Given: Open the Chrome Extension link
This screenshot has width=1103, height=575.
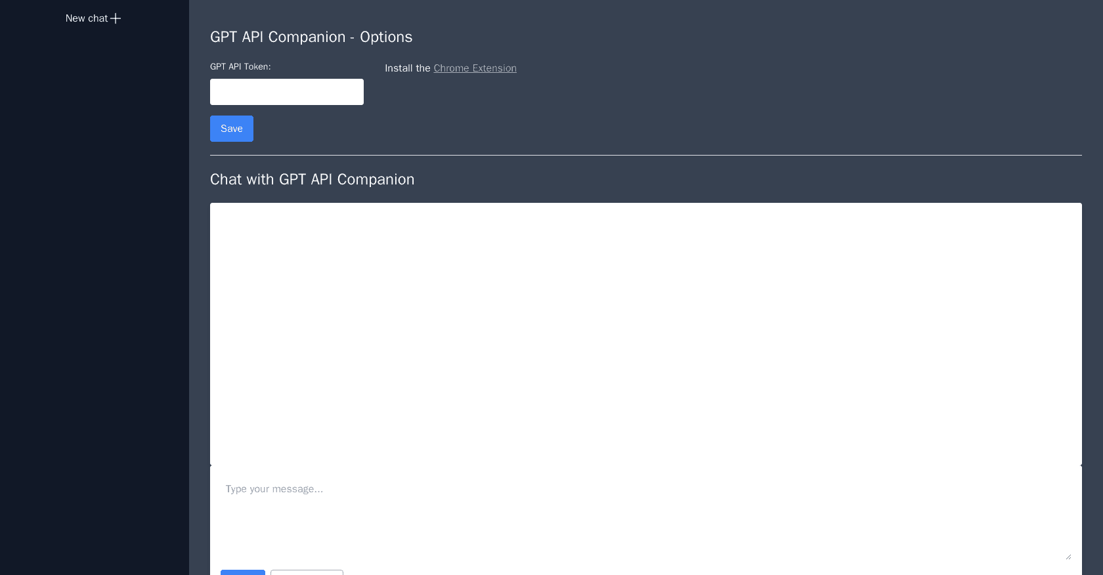Looking at the screenshot, I should tap(475, 68).
